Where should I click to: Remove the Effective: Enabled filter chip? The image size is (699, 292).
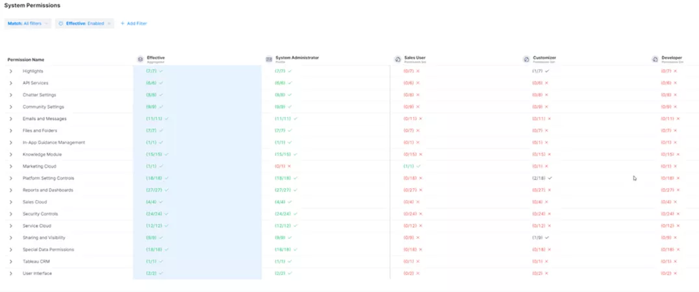[x=109, y=23]
